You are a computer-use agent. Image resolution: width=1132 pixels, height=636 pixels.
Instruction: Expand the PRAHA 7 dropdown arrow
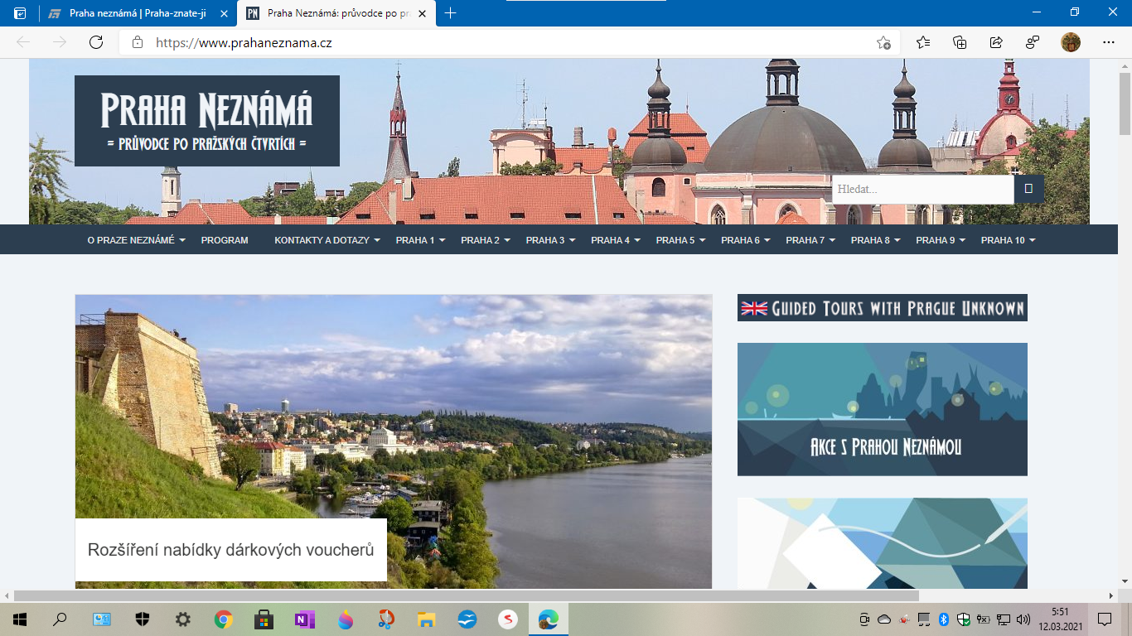tap(832, 241)
